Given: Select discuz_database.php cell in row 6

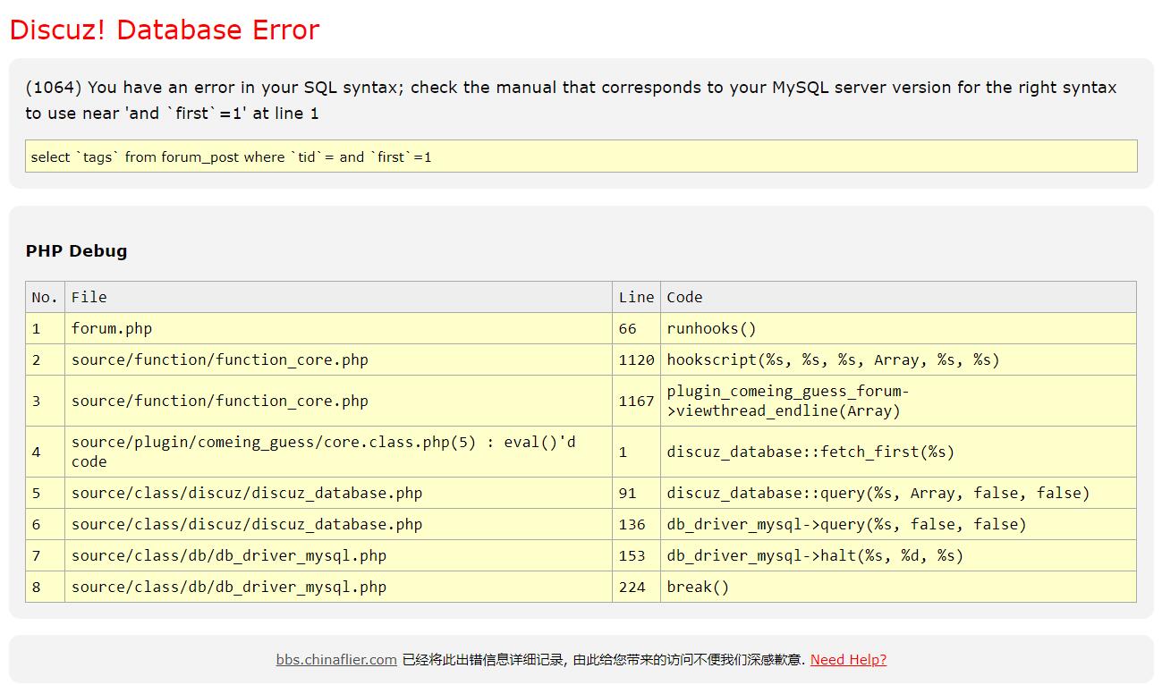Looking at the screenshot, I should (x=338, y=524).
